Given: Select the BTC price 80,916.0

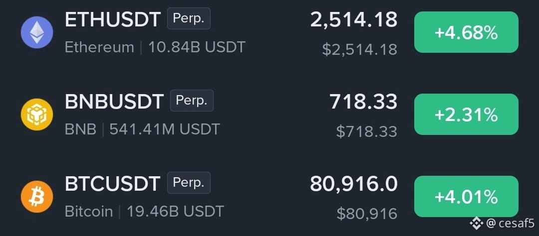Looking at the screenshot, I should pyautogui.click(x=354, y=184).
